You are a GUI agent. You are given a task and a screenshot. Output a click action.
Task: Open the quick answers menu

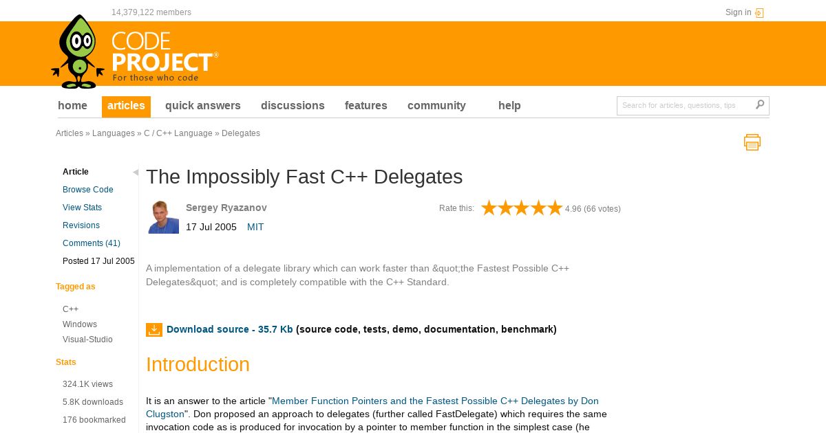pyautogui.click(x=203, y=106)
